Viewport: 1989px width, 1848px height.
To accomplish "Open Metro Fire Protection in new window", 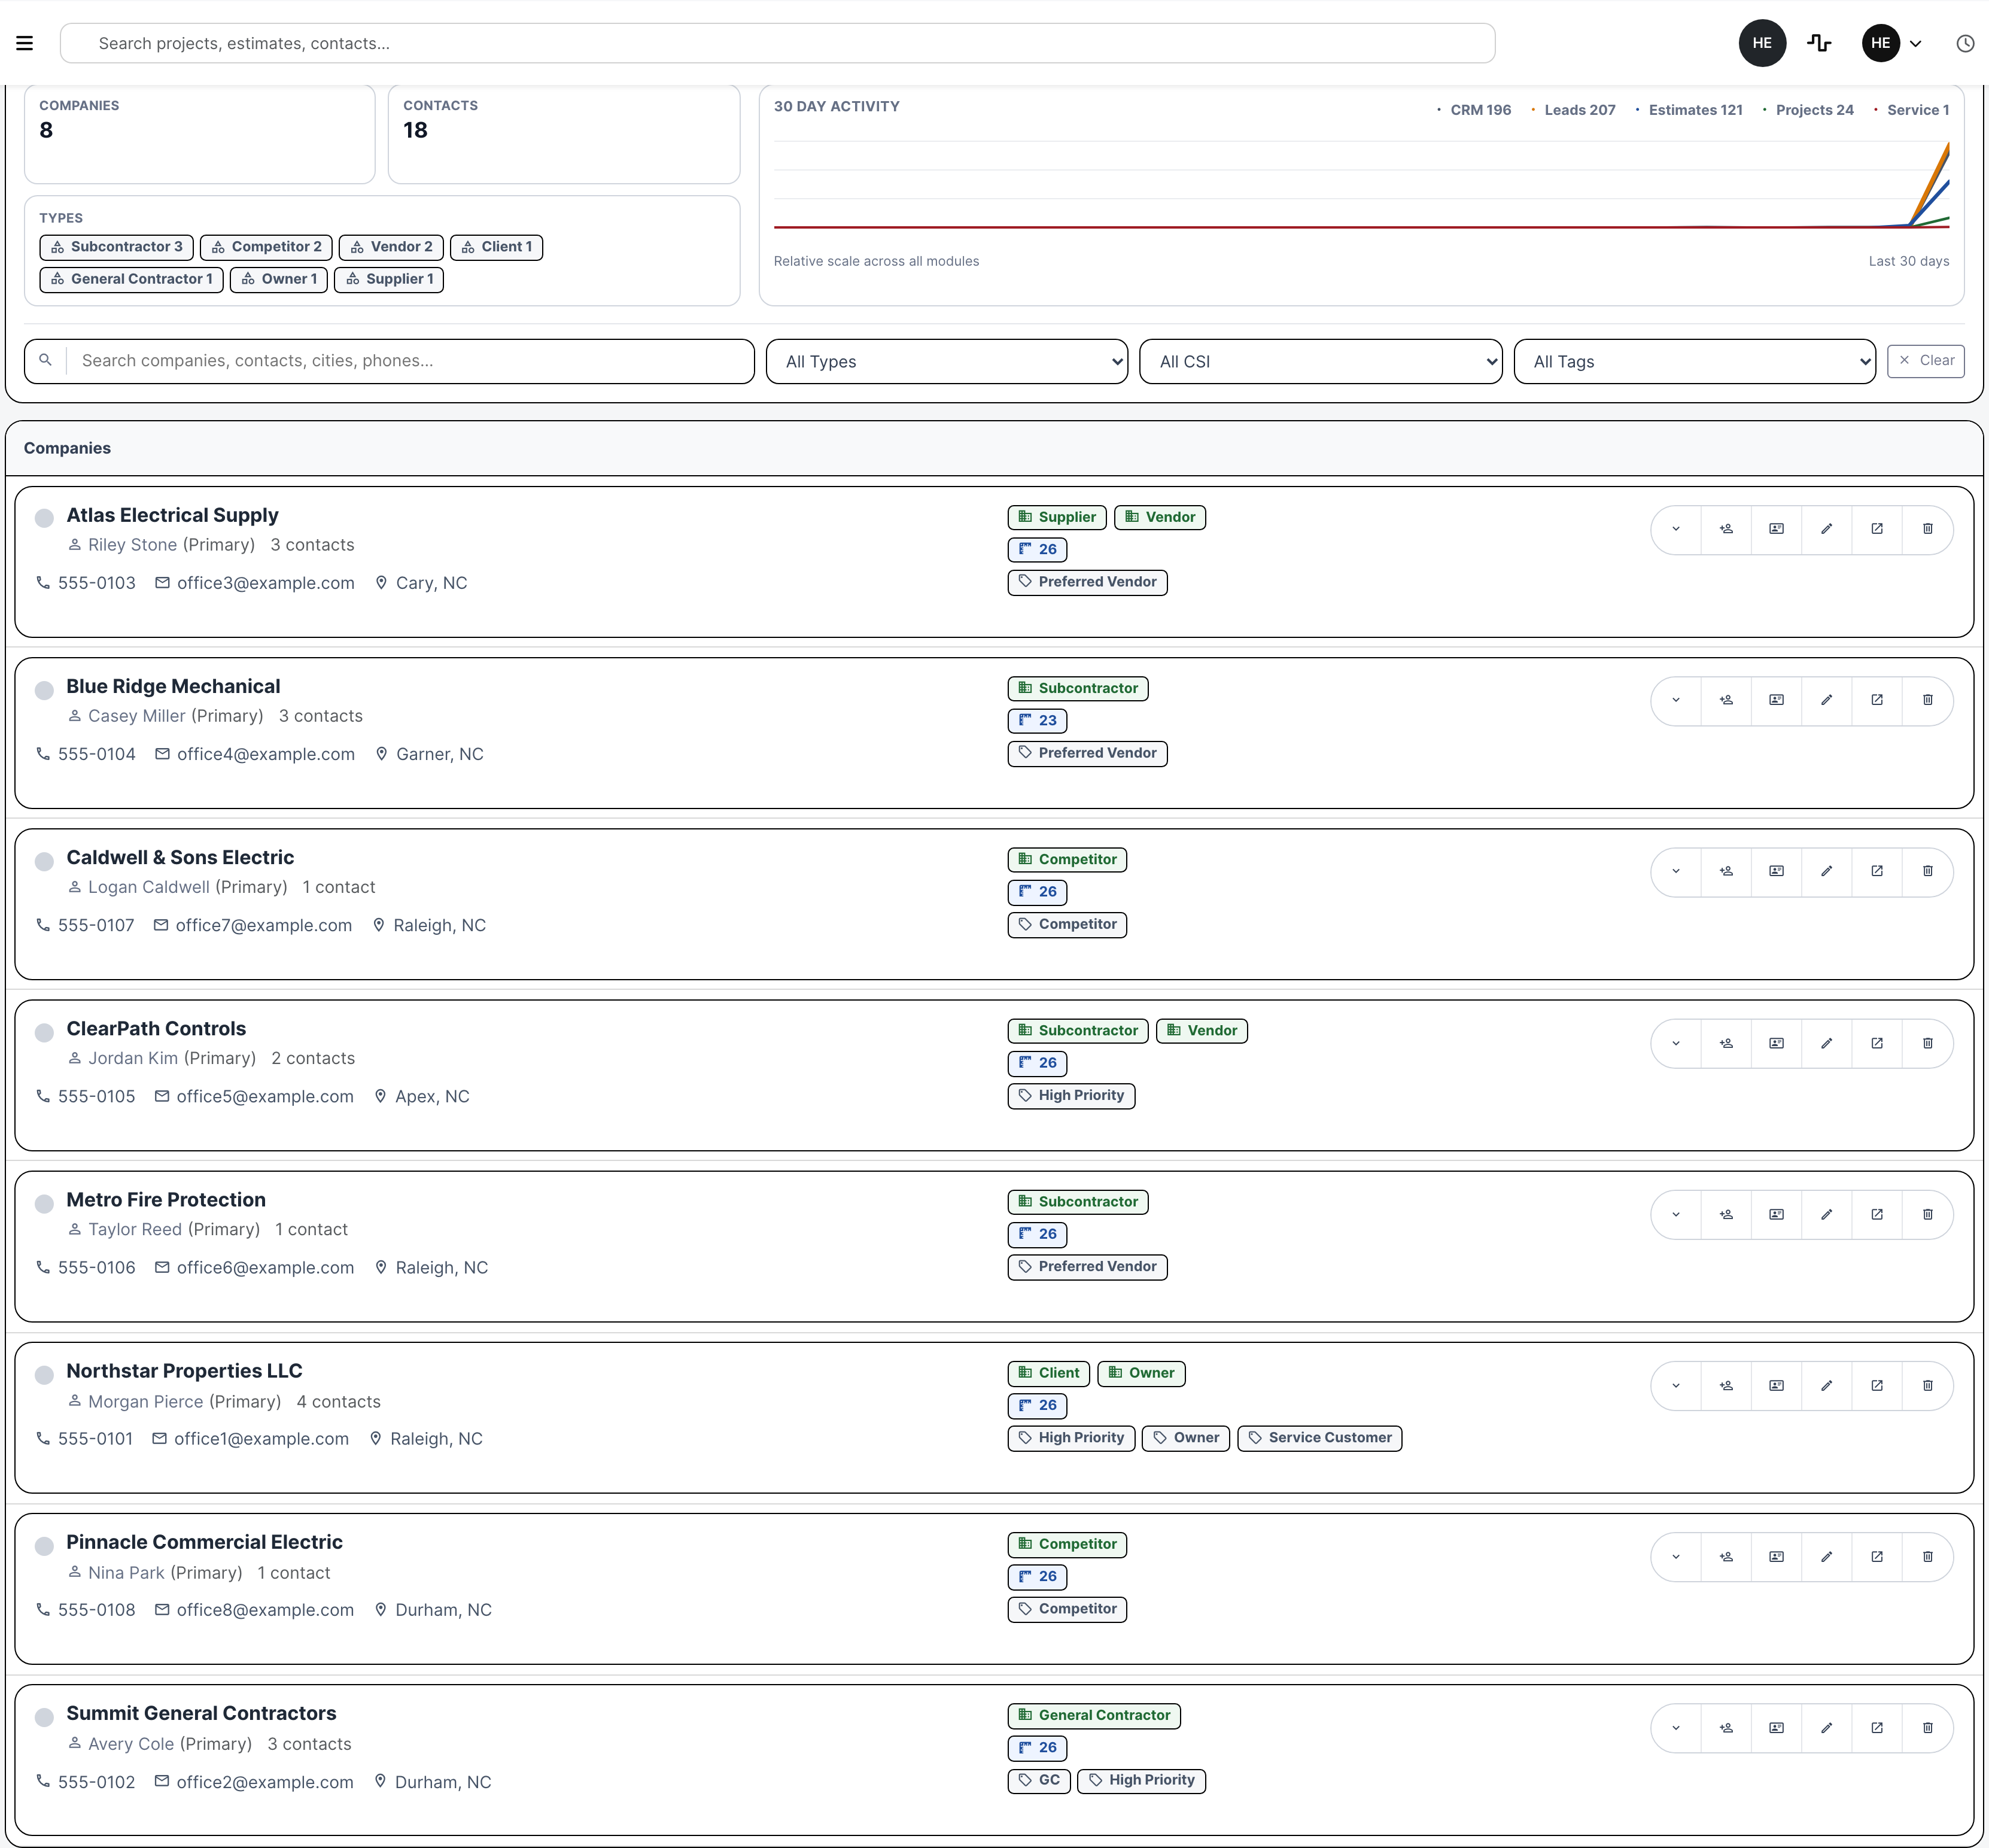I will click(1877, 1214).
